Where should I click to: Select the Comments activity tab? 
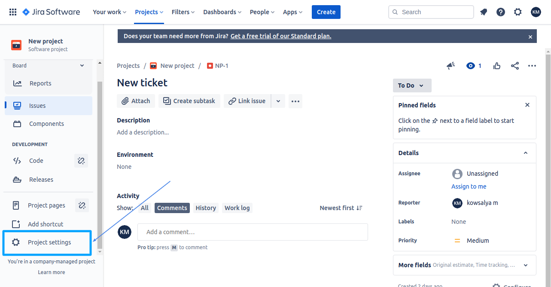click(172, 208)
